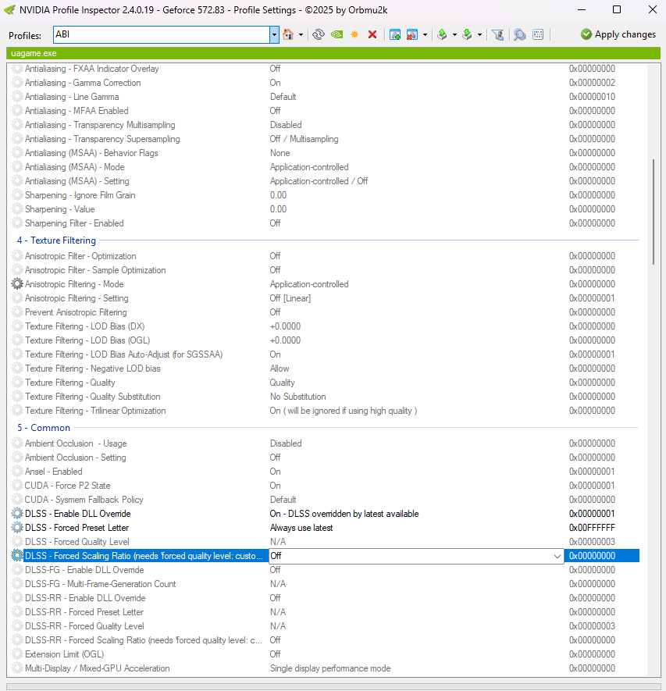Click the refresh profiles icon
Viewport: 666px width, 691px height.
[x=318, y=34]
